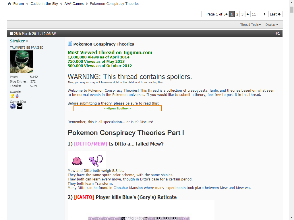This screenshot has height=220, width=294.
Task: Click the Thanks count '5229'
Action: 33,86
